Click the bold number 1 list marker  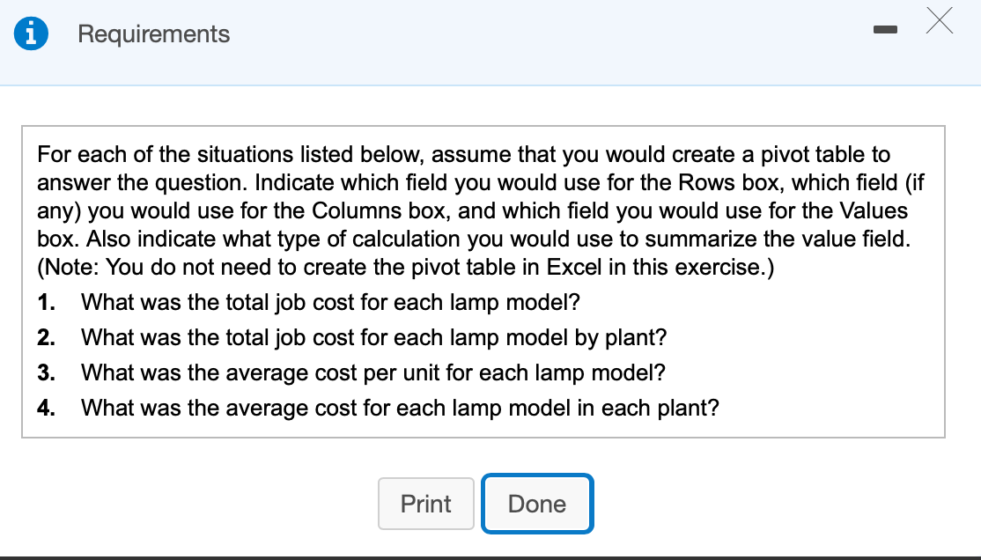pyautogui.click(x=42, y=302)
